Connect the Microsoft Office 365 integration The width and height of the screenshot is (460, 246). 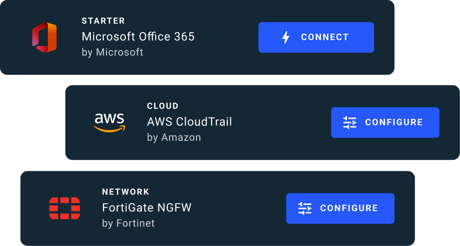click(316, 38)
